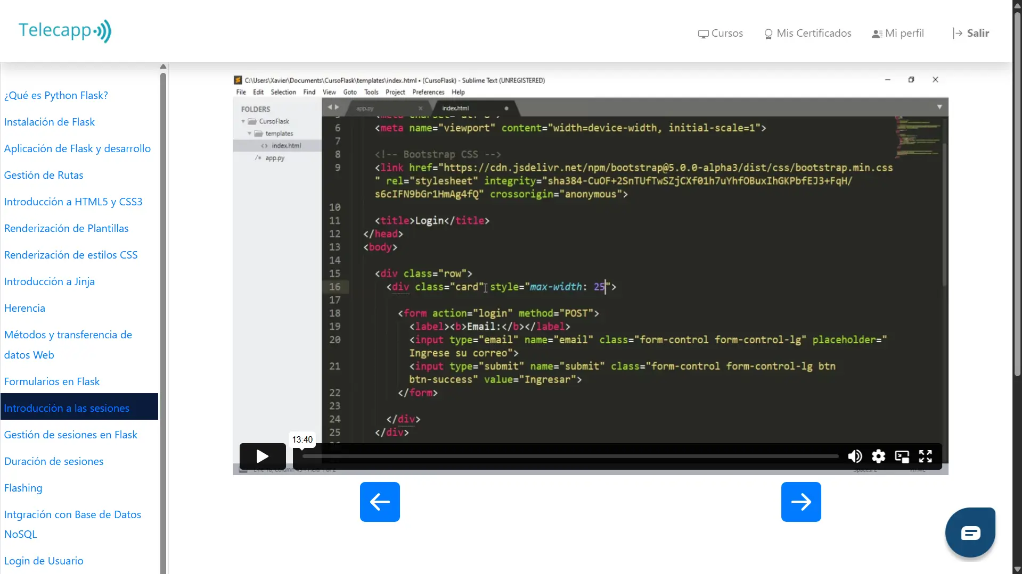Play the video lesson
The height and width of the screenshot is (574, 1022).
pyautogui.click(x=262, y=456)
